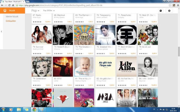This screenshot has width=180, height=112.
Task: Open the heart artwork album cover
Action: 63,98
